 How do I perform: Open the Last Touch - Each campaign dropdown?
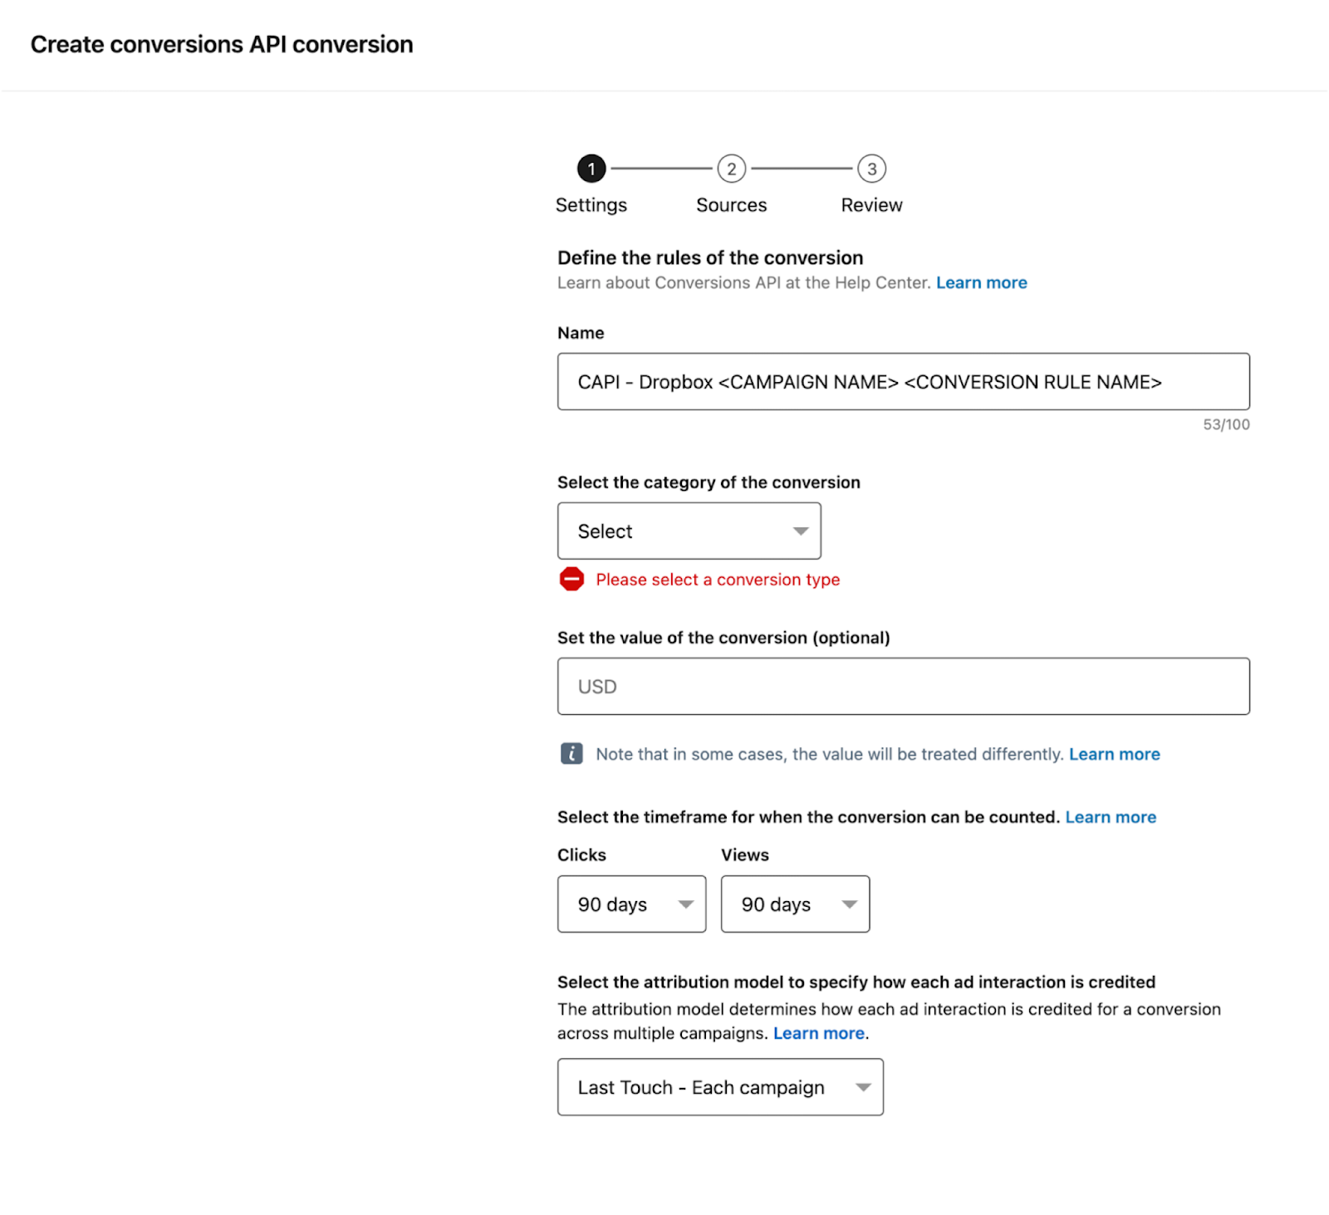[x=720, y=1087]
